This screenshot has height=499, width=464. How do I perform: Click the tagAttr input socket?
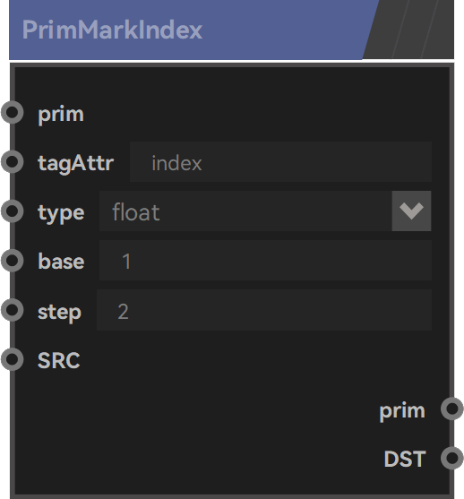pyautogui.click(x=13, y=161)
